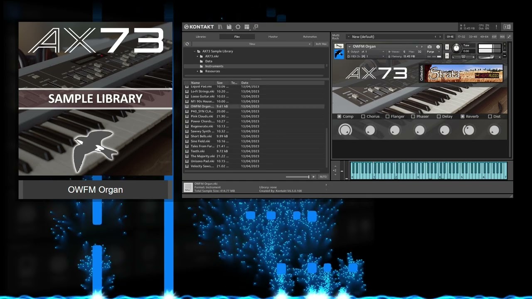This screenshot has height=299, width=532.
Task: Enable the Comp effect checkbox
Action: click(339, 117)
